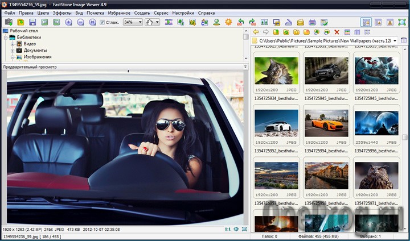Image resolution: width=410 pixels, height=241 pixels.
Task: Open the Пометка menu
Action: (95, 13)
